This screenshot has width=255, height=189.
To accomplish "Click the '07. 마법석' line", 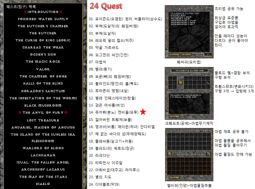I will click(97, 62).
